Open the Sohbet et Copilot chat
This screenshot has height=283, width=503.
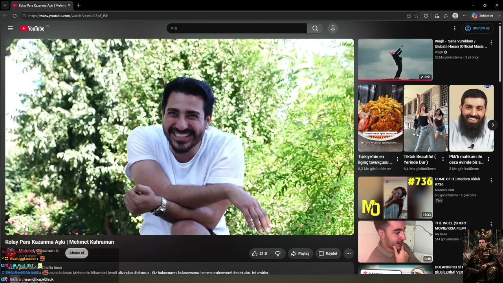(x=482, y=16)
